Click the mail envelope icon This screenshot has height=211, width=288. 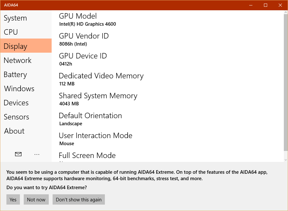coord(18,154)
